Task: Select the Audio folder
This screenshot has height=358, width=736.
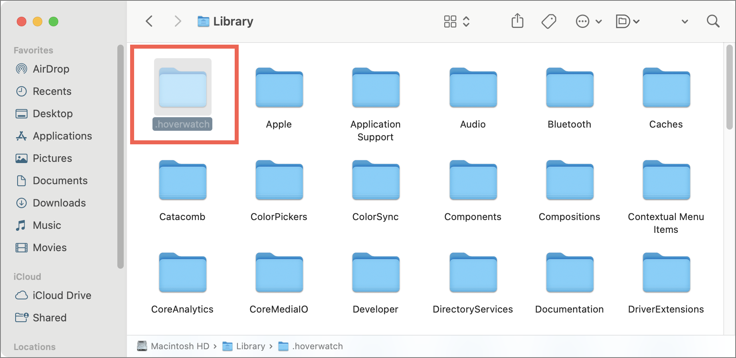Action: click(x=473, y=98)
